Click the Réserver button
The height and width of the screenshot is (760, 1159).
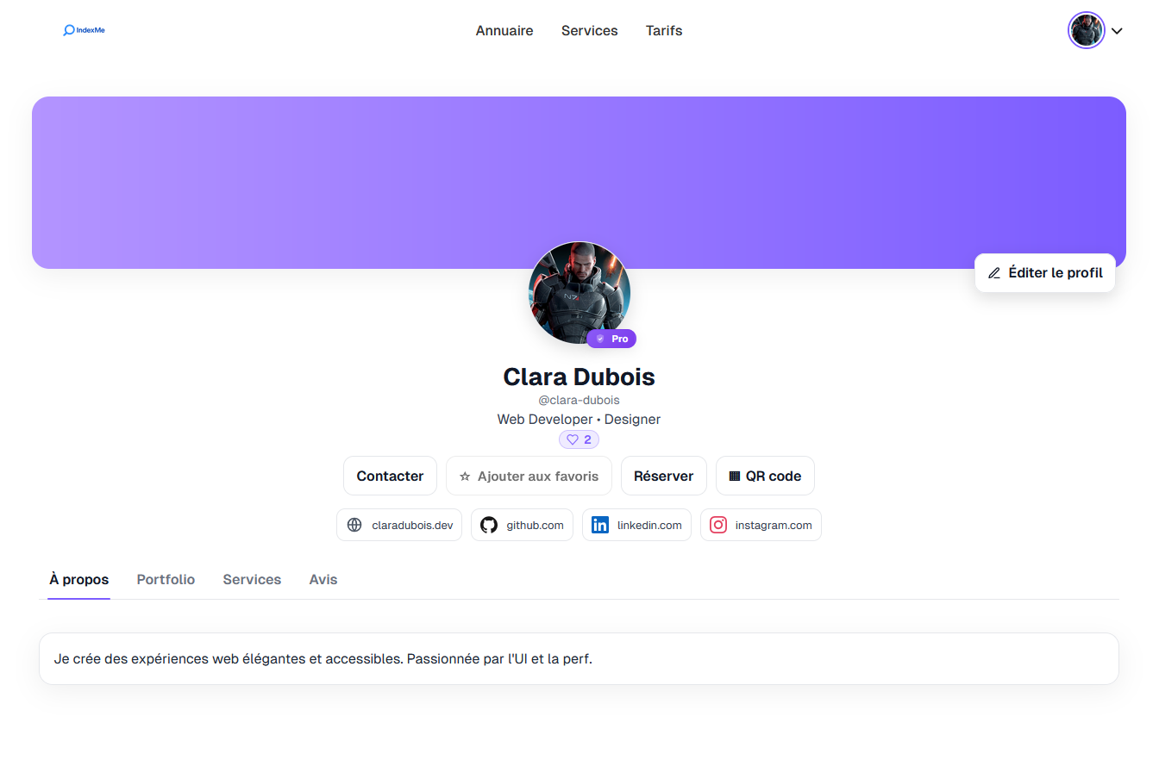663,476
